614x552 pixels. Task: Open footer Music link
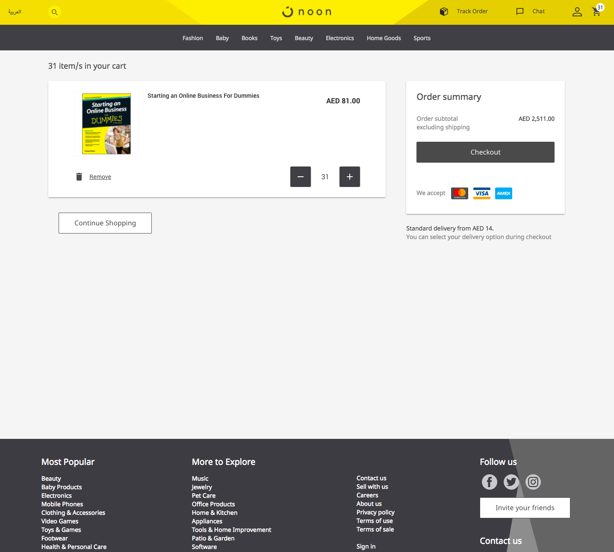200,479
